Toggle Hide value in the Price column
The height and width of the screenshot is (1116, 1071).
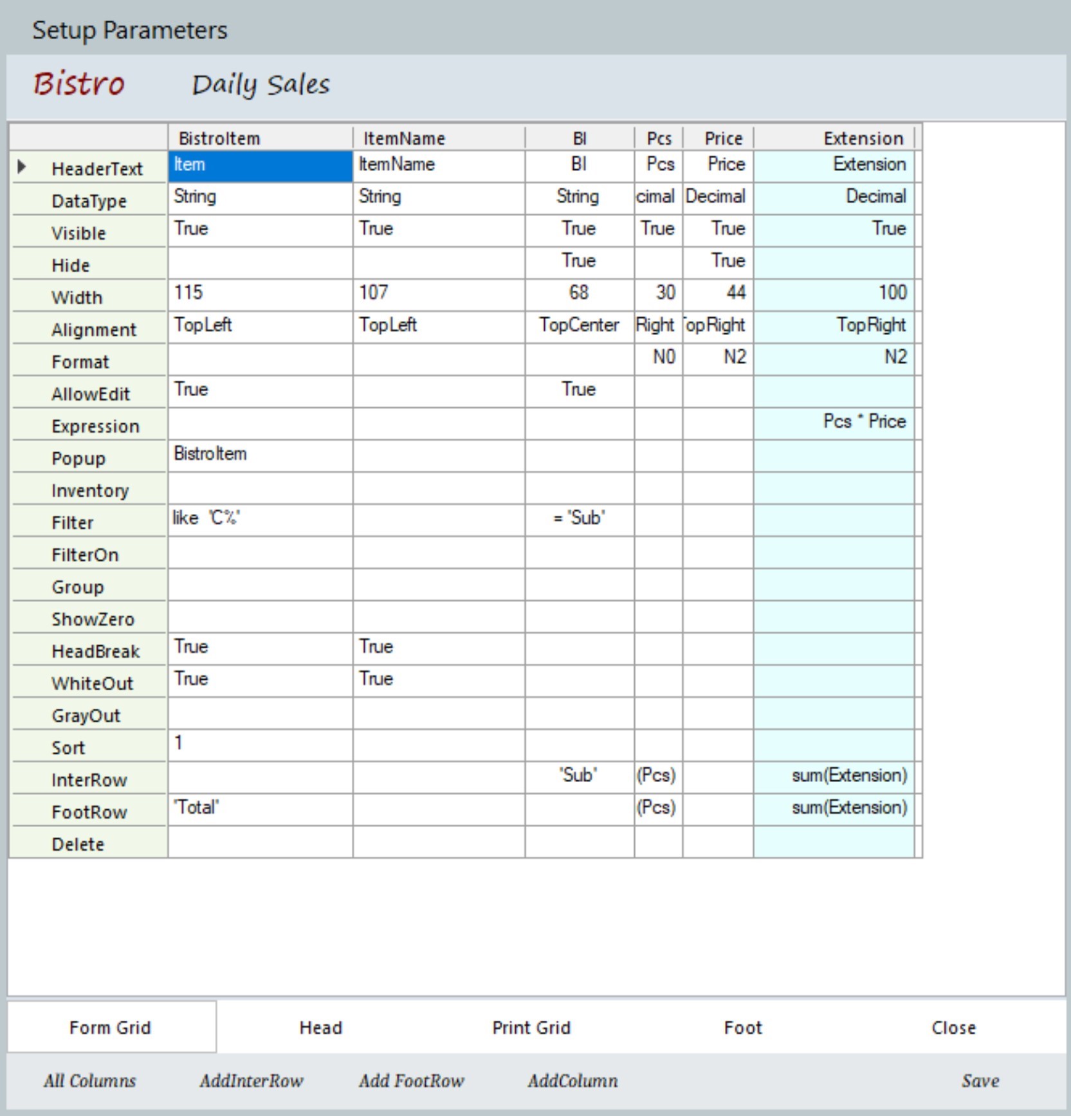click(718, 262)
